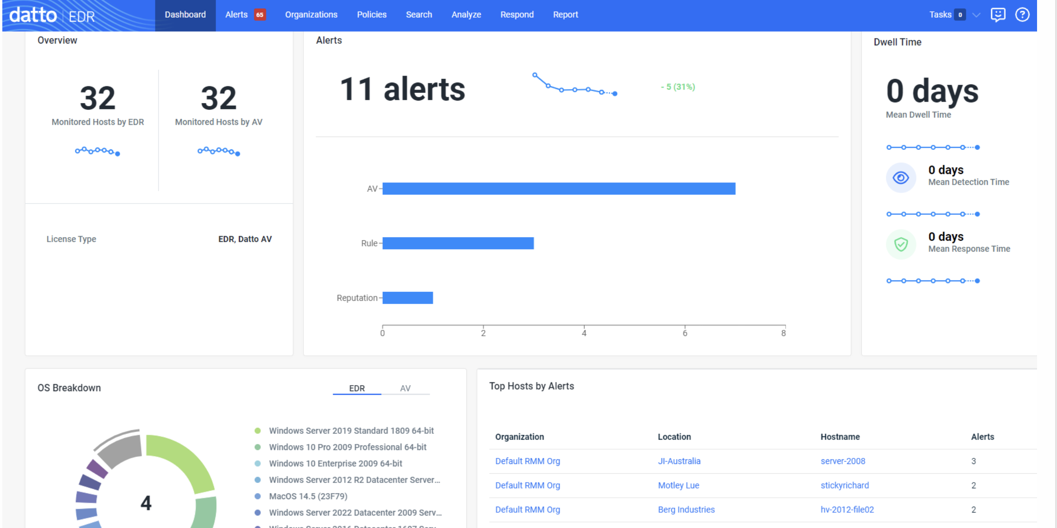Click the Windows 10 Pro 2009 Professional 64-bit label
The width and height of the screenshot is (1057, 528).
(x=348, y=447)
